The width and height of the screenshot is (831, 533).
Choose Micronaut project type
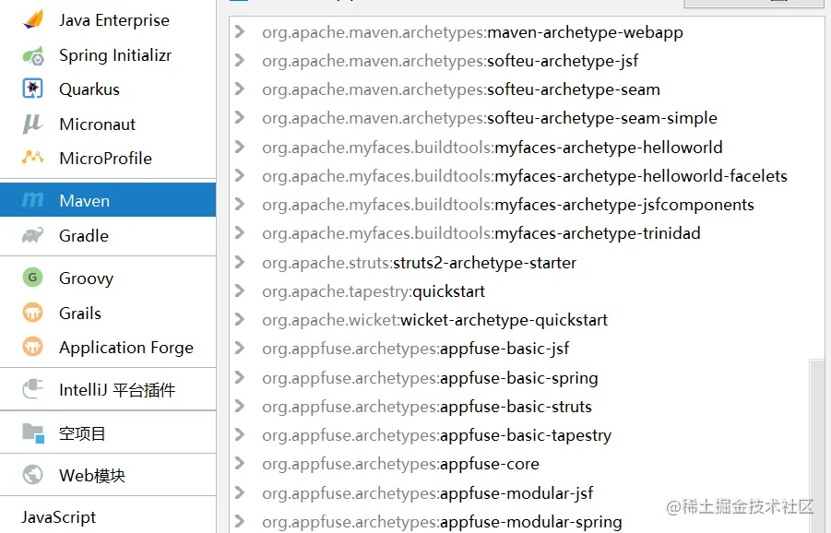tap(108, 124)
